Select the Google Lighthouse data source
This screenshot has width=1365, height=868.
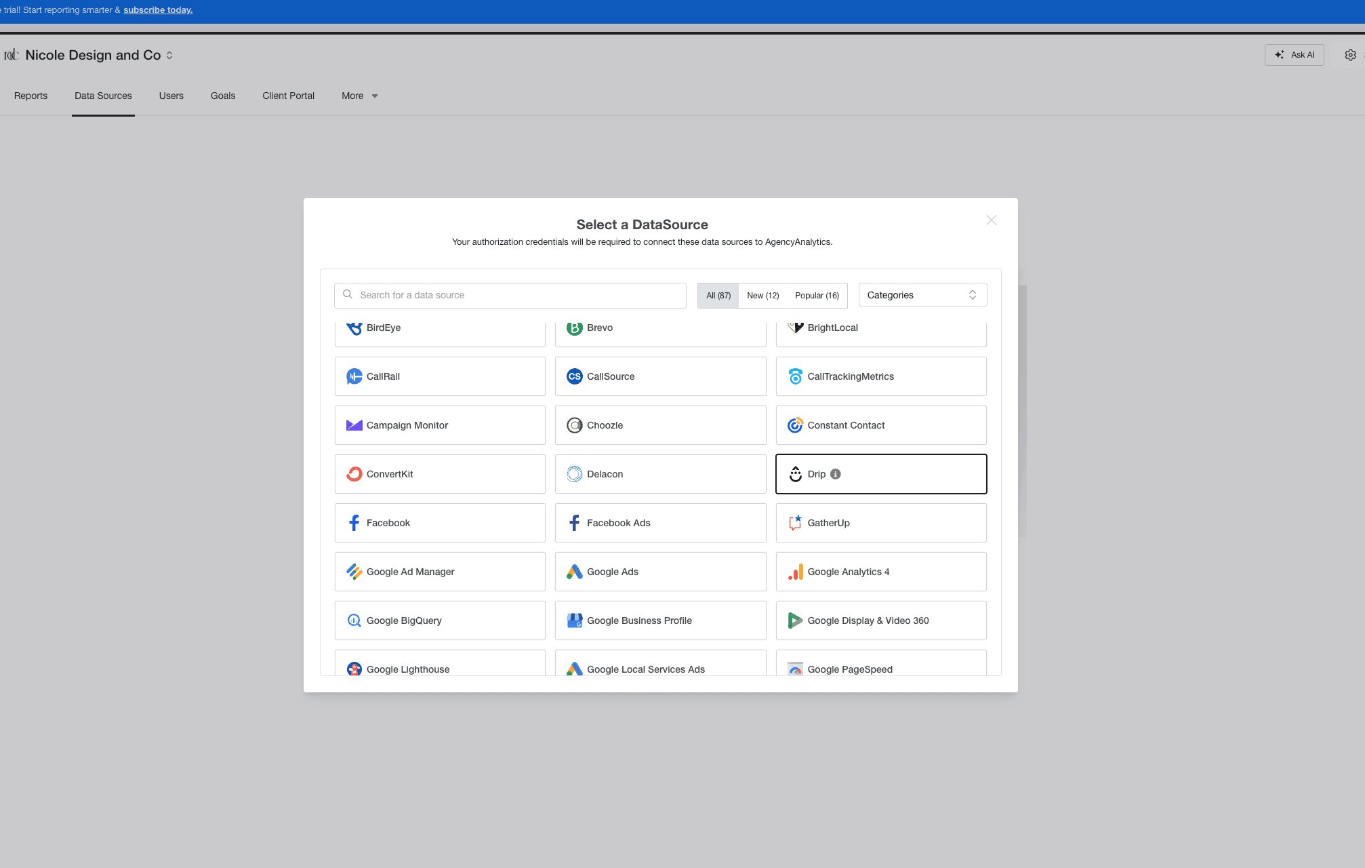coord(440,663)
